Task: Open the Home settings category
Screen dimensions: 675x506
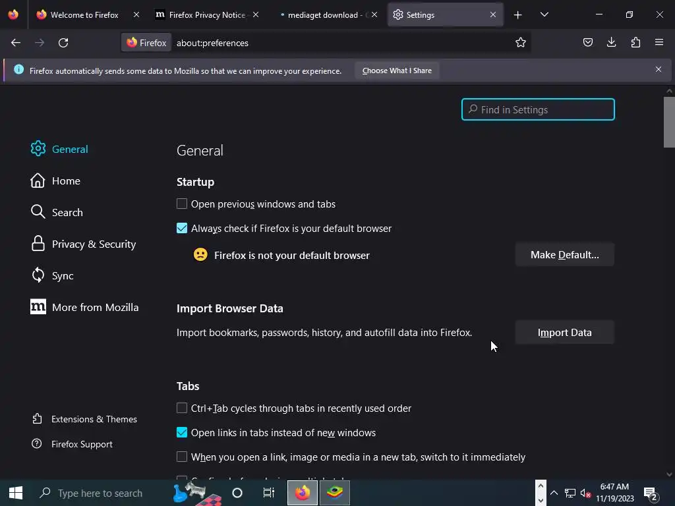Action: coord(55,181)
